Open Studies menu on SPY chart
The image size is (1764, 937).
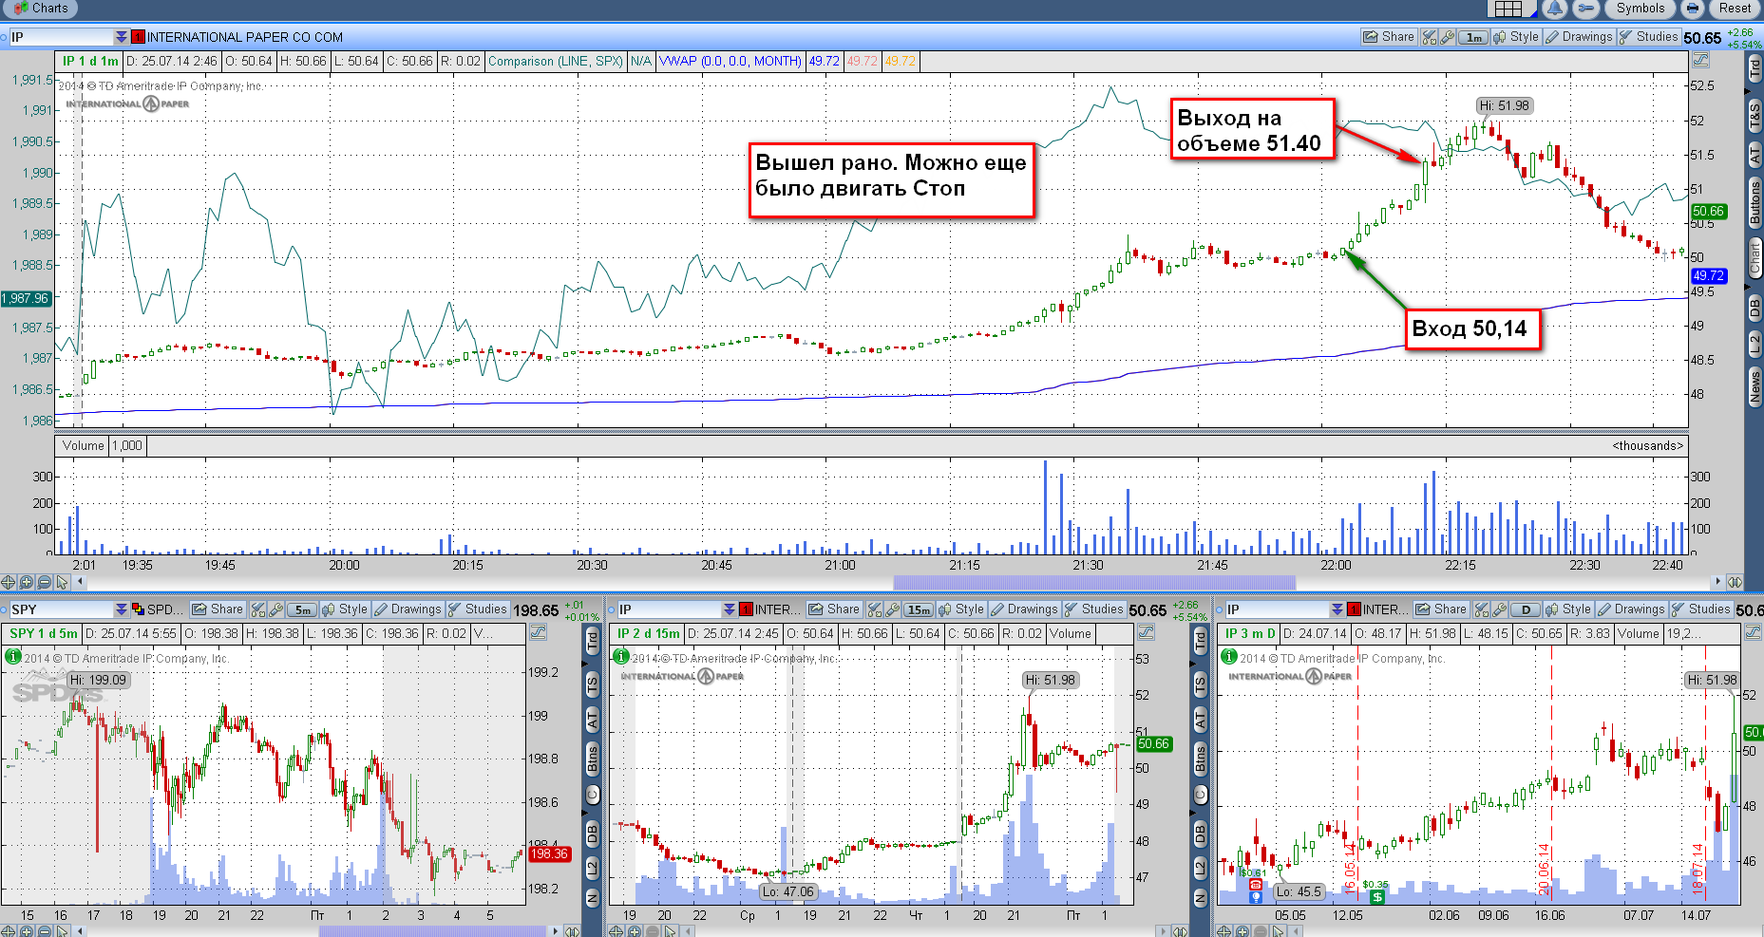coord(477,609)
